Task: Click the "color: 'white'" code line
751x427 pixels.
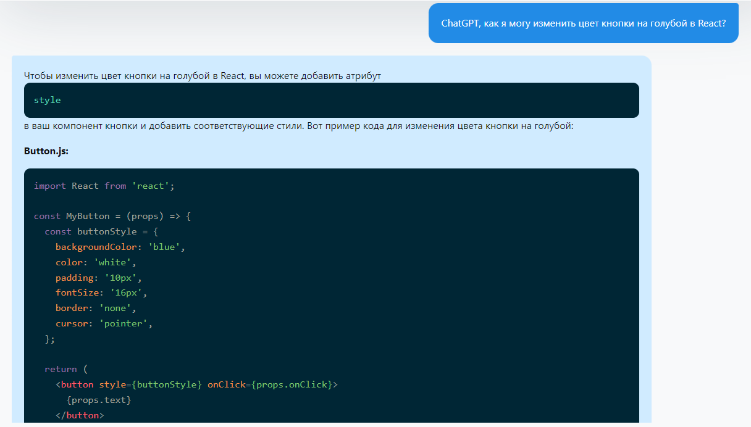Action: [x=96, y=262]
